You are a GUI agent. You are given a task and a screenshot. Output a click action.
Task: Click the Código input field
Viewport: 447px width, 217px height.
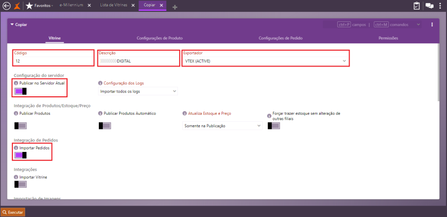[x=53, y=61]
